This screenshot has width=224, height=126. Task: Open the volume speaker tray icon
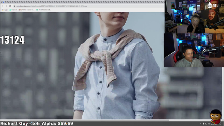pyautogui.click(x=209, y=124)
